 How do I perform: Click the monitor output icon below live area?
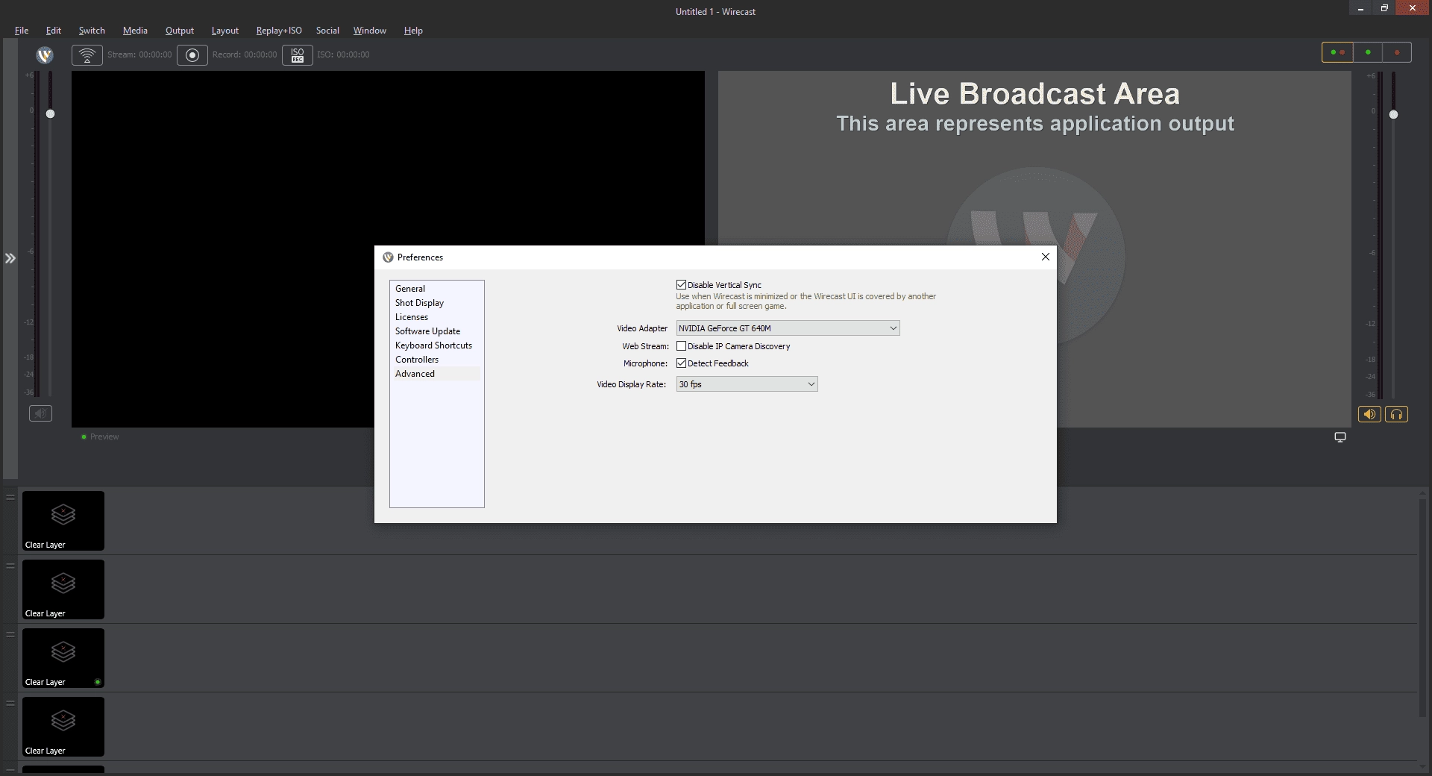coord(1340,437)
